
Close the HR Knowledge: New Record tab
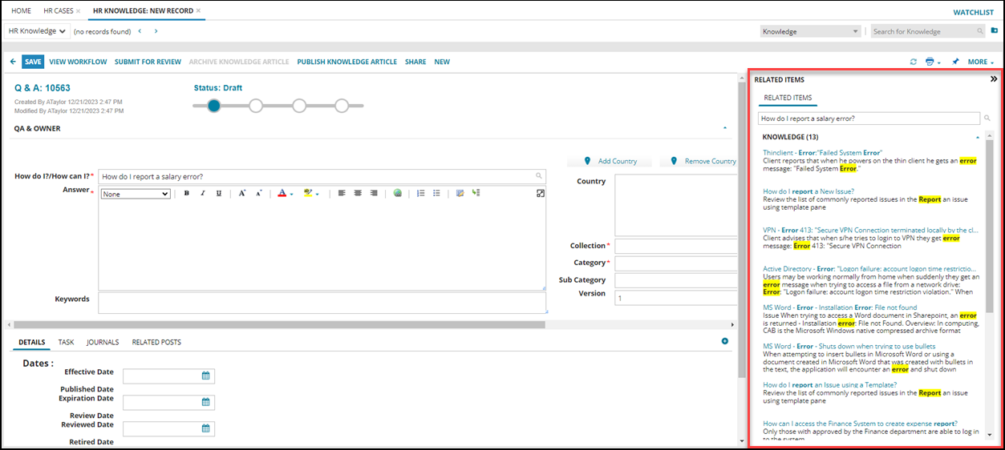pos(198,10)
